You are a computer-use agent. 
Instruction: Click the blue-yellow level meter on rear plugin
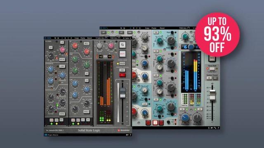pos(191,72)
